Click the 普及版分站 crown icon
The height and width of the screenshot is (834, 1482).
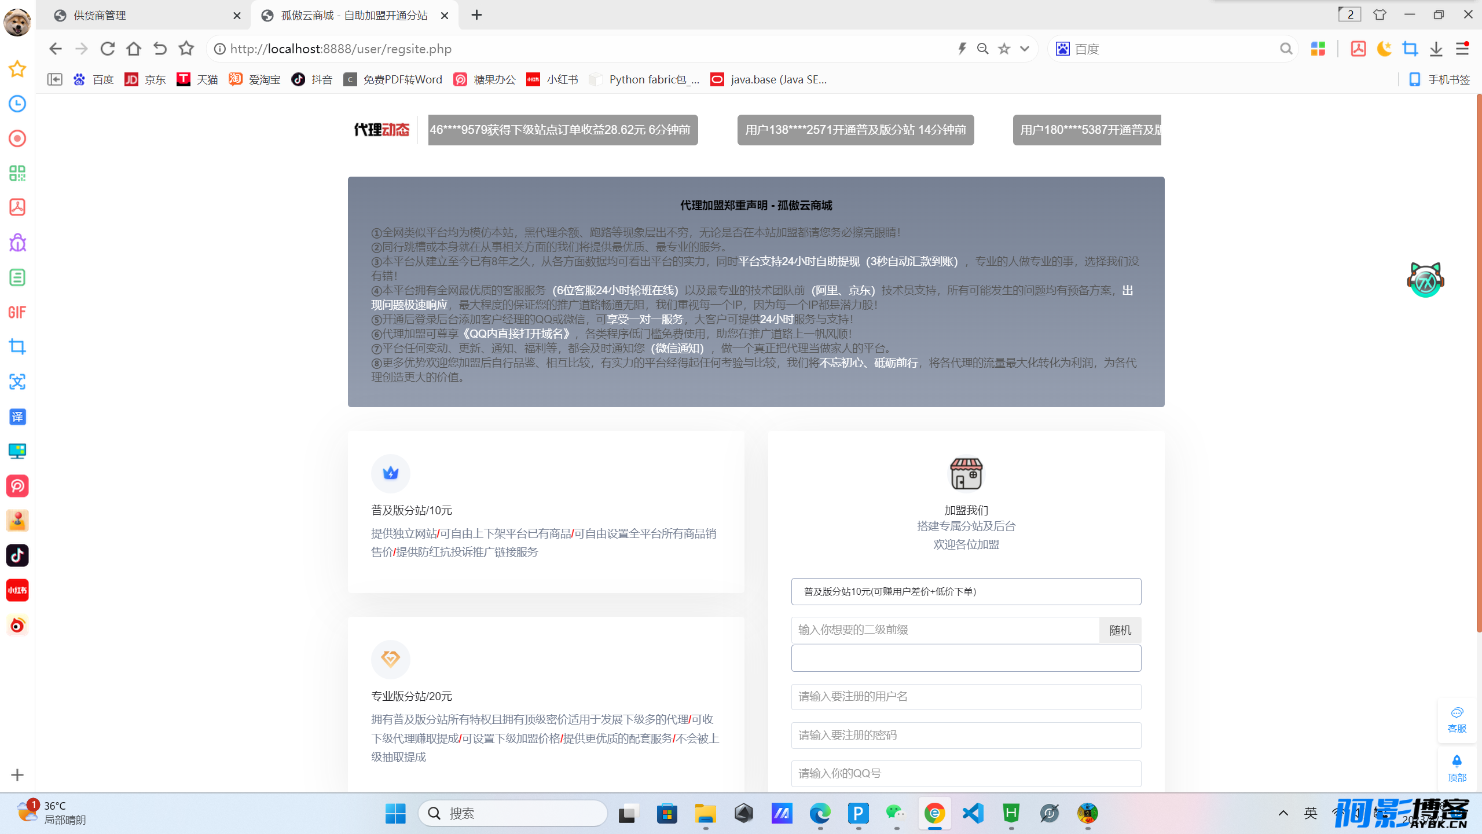(x=391, y=474)
